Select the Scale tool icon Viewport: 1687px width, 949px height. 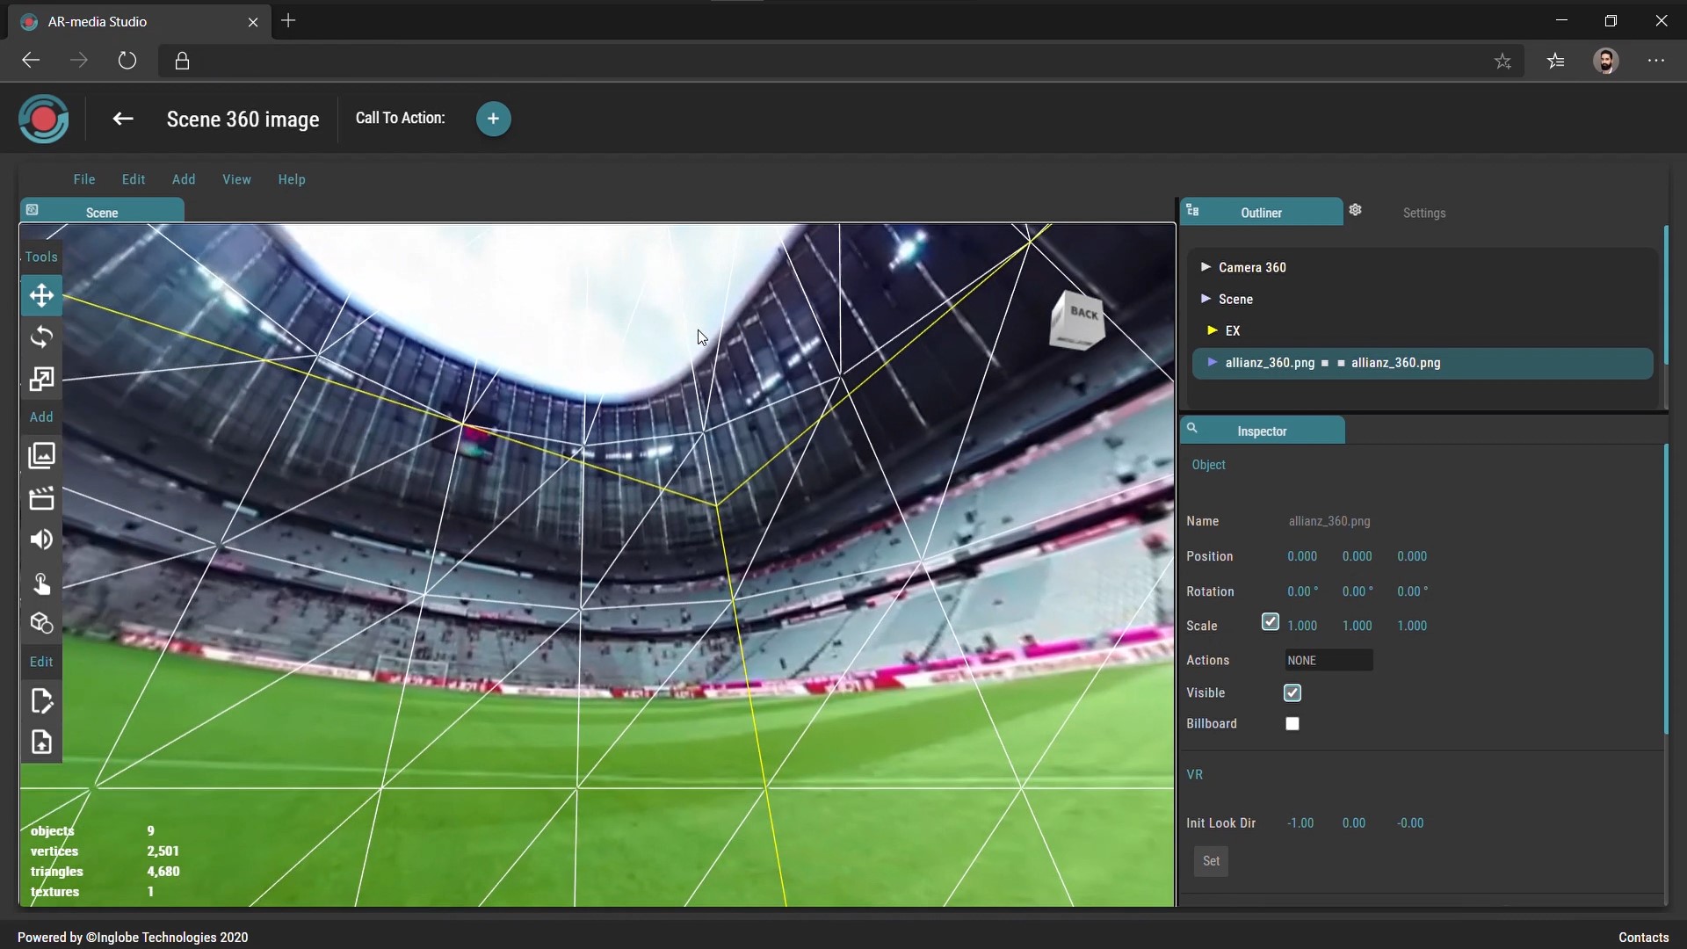(41, 379)
